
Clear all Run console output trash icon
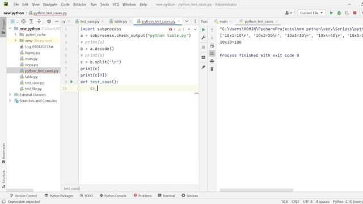212,69
